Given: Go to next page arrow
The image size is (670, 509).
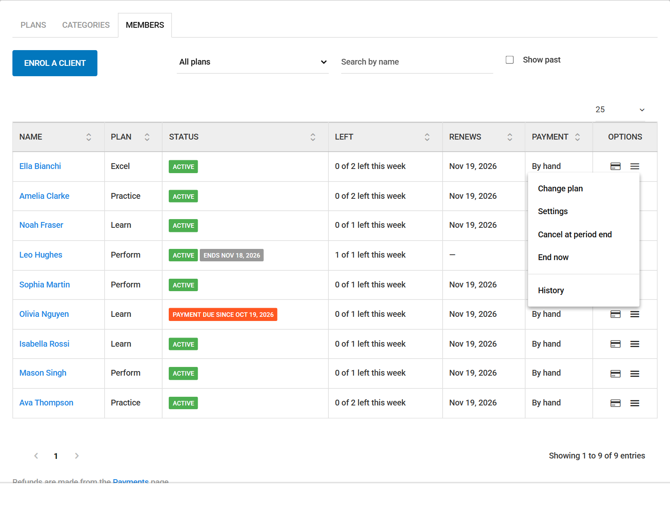Looking at the screenshot, I should tap(77, 456).
